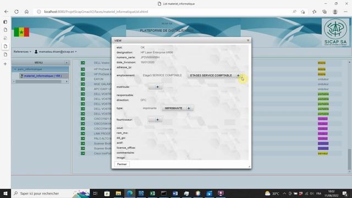Click the Fermer button in the dialog
Screen dimensions: 352x198
(122, 164)
